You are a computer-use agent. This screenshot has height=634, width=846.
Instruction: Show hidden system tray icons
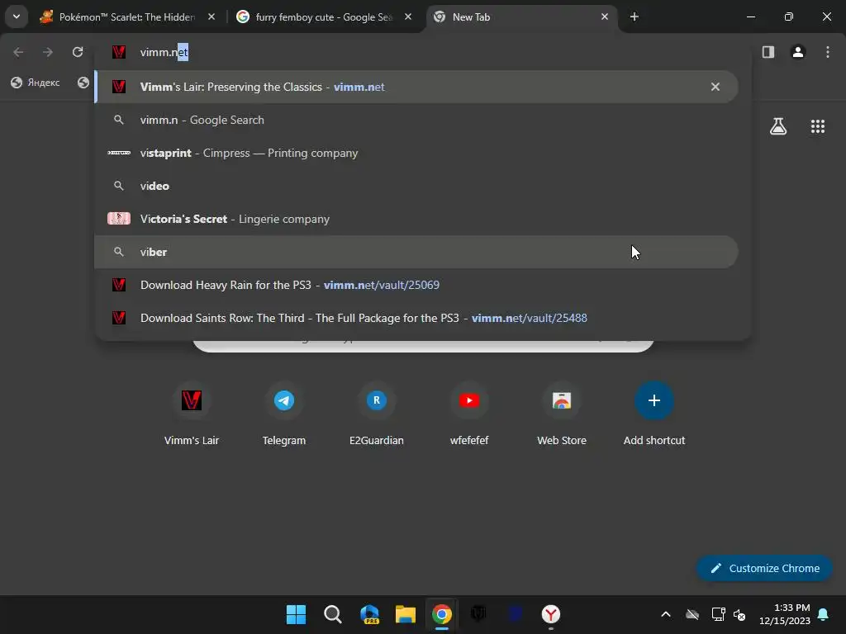(x=666, y=614)
